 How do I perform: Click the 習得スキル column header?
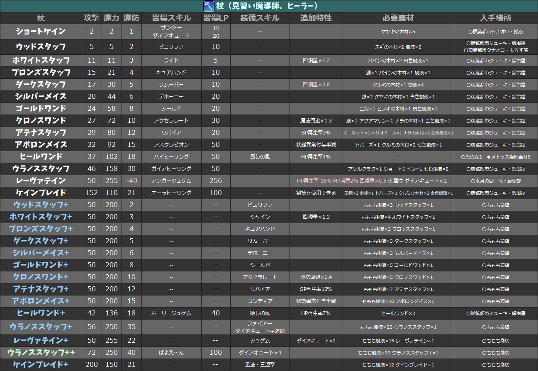[x=171, y=18]
